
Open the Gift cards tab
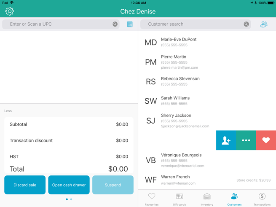[179, 199]
